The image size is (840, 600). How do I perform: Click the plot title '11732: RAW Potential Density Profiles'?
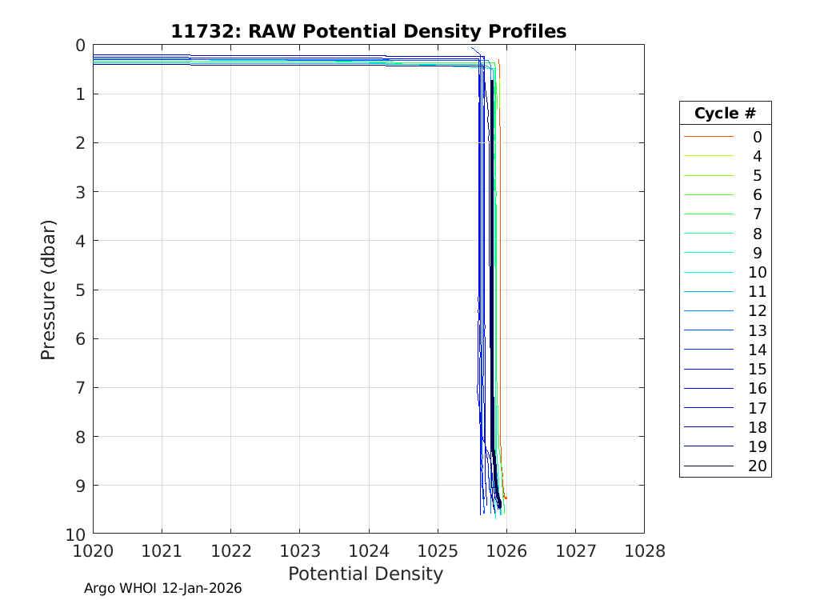point(369,31)
